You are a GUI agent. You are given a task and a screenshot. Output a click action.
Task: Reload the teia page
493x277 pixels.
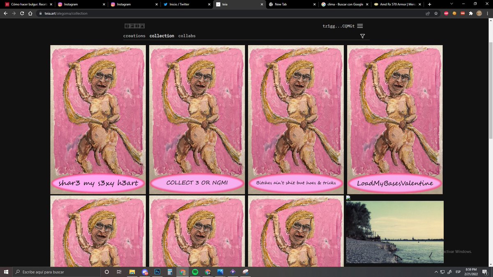[x=23, y=13]
